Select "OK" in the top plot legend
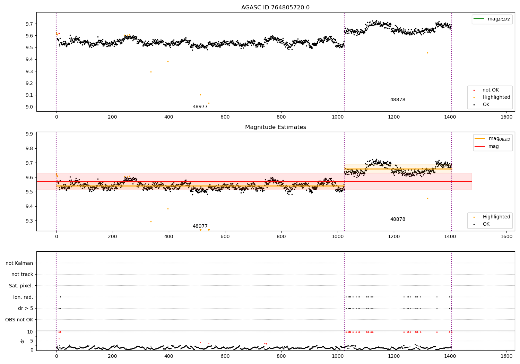This screenshot has width=520, height=364. click(x=486, y=104)
